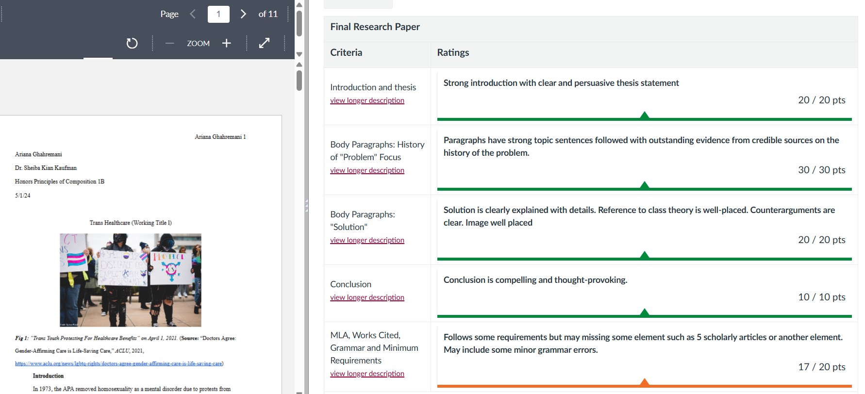This screenshot has width=865, height=394.
Task: Select the 17 / 20 pts orange rating marker
Action: 645,382
